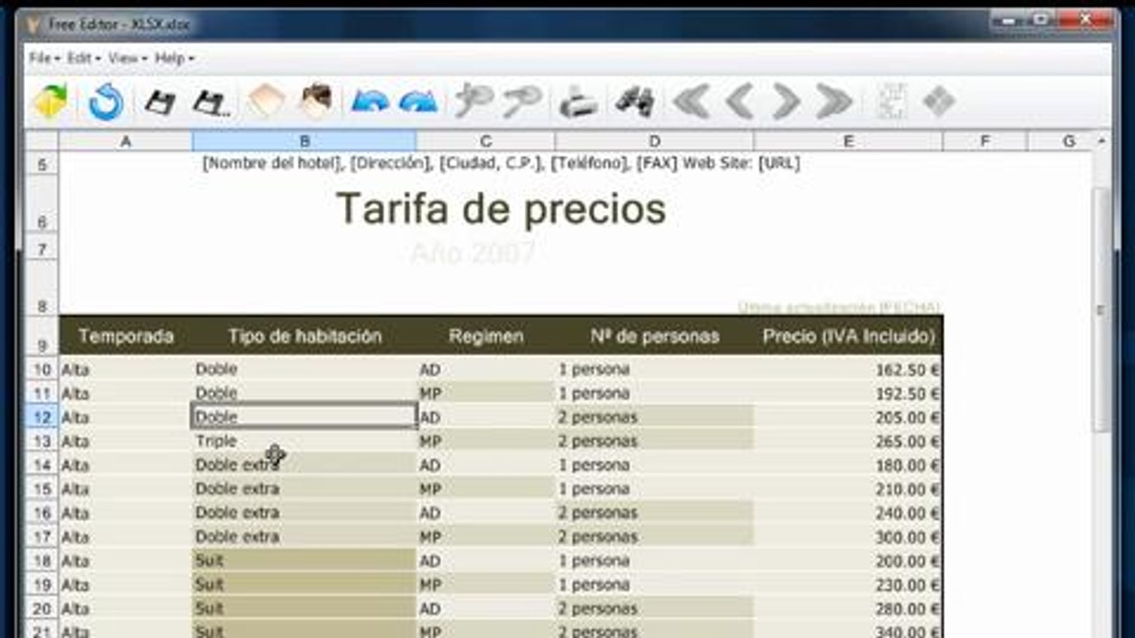Click the 'Suit' cell in row 18
Image resolution: width=1135 pixels, height=638 pixels.
(x=304, y=561)
